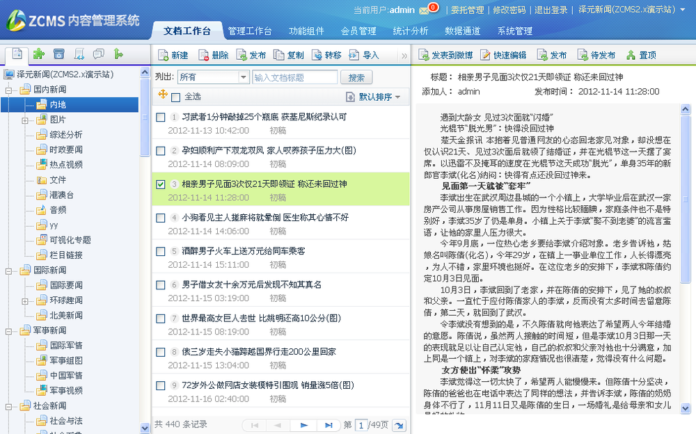This screenshot has height=434, width=696.
Task: Click the 删除 (Delete) toolbar icon
Action: click(203, 56)
